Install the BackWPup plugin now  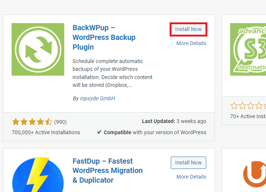[188, 29]
